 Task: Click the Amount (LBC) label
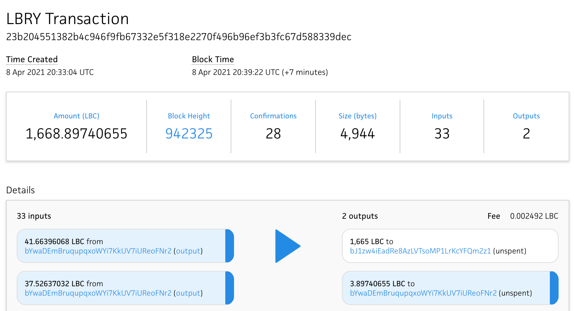click(76, 116)
